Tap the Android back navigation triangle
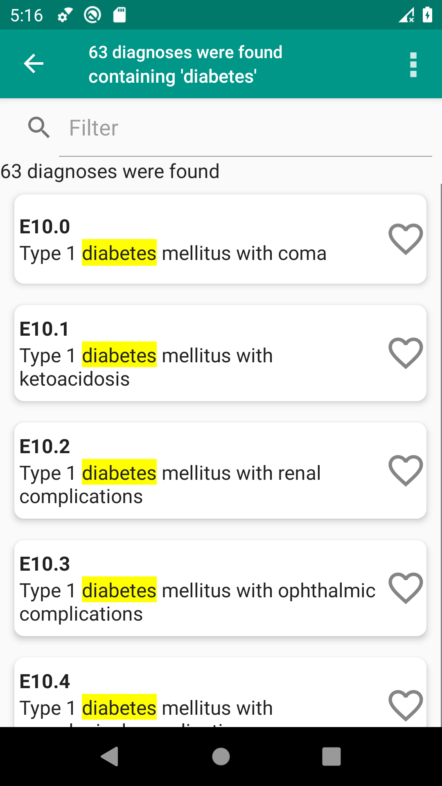Screen dimensions: 442x786 (x=110, y=757)
